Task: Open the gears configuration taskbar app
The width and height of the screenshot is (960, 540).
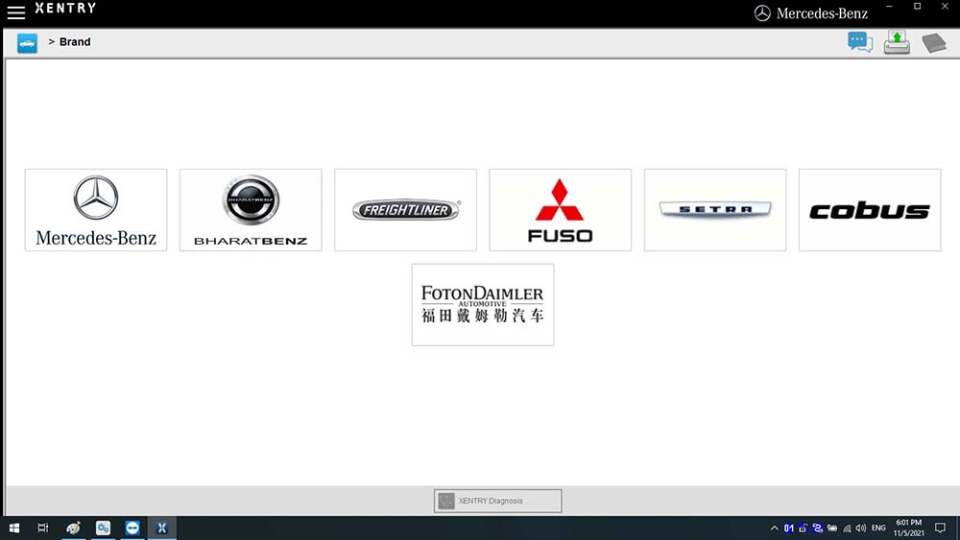Action: coord(103,528)
